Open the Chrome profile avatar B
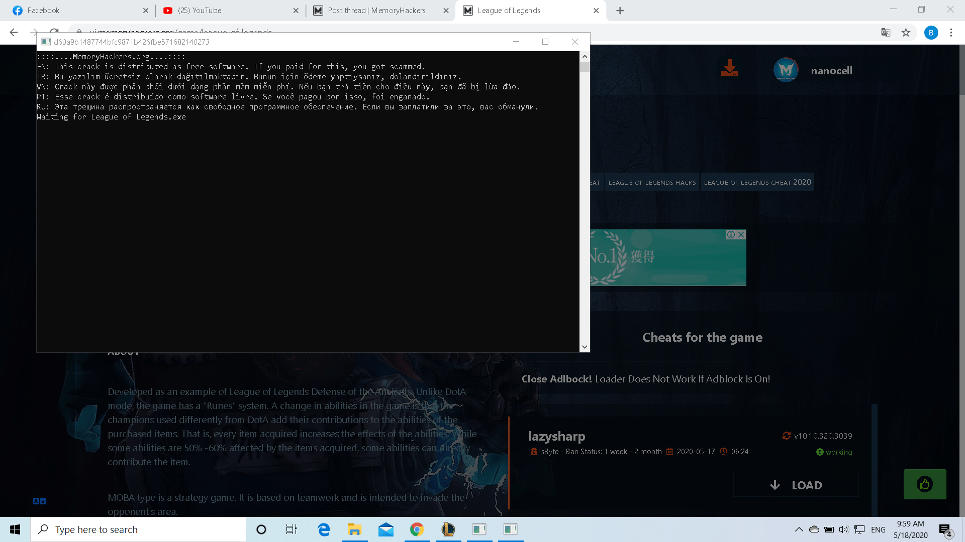 (x=931, y=33)
